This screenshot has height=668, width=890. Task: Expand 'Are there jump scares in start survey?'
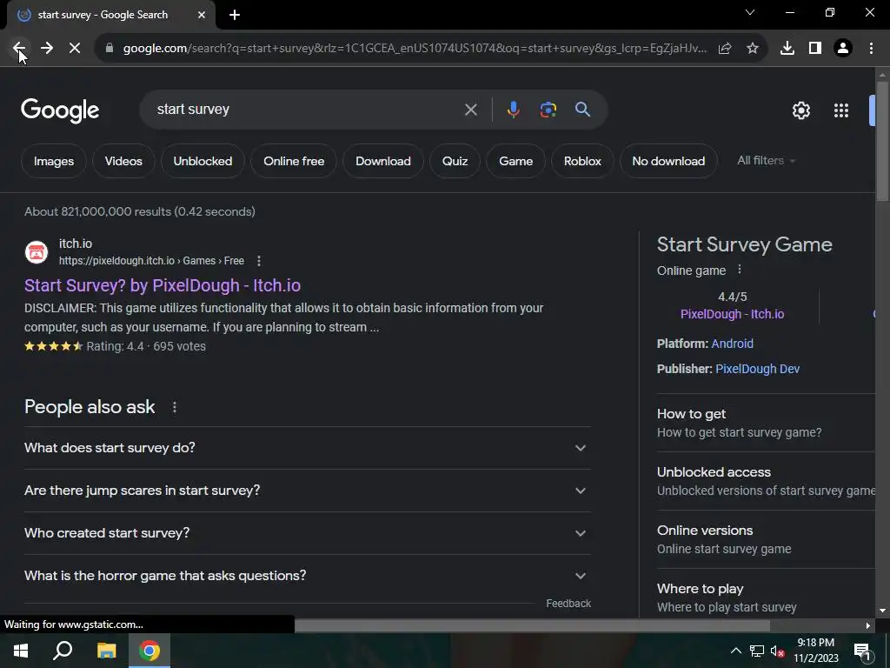[x=307, y=491]
